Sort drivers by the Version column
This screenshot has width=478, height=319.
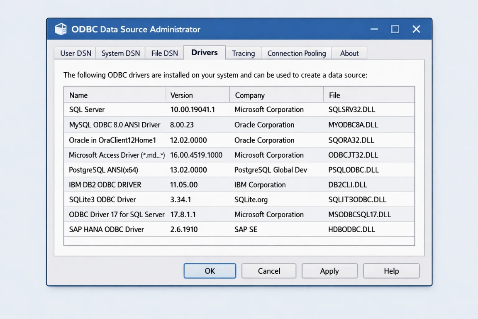pyautogui.click(x=197, y=95)
